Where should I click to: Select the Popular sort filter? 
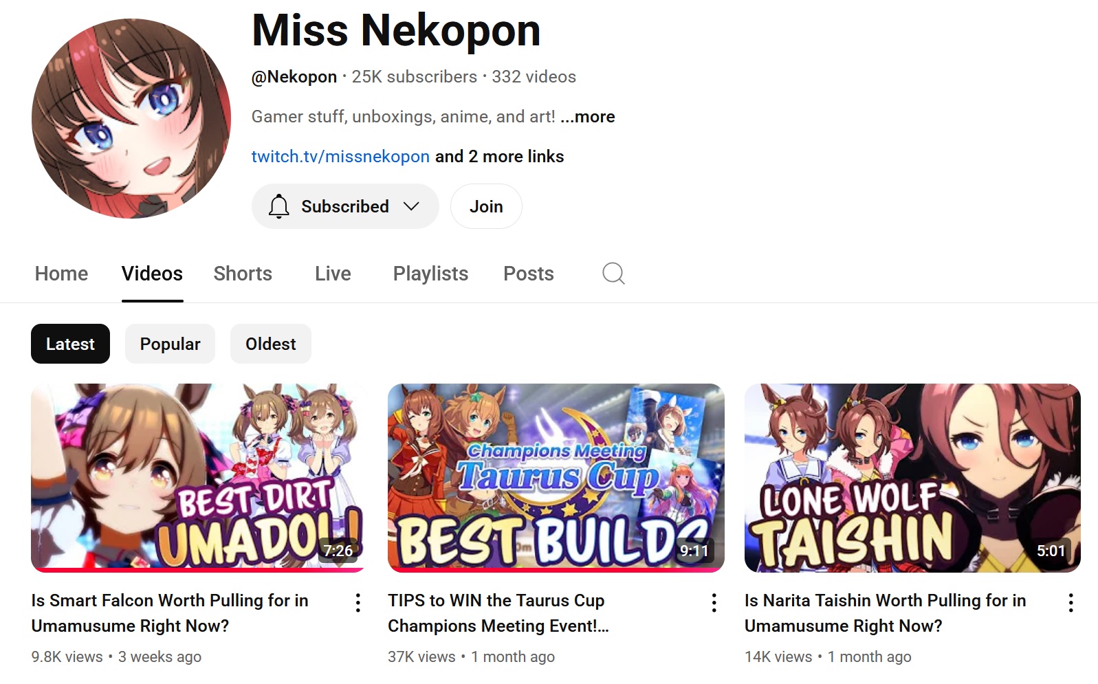tap(170, 344)
